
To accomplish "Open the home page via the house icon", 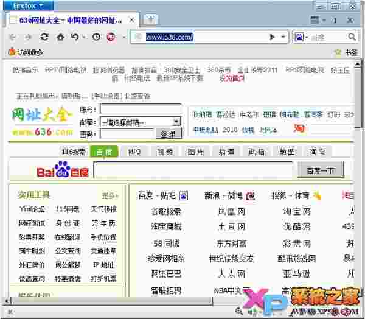I will 60,37.
